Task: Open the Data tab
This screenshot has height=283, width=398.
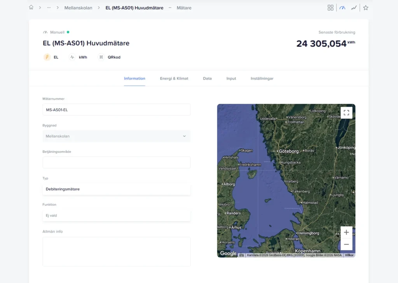Action: point(207,79)
